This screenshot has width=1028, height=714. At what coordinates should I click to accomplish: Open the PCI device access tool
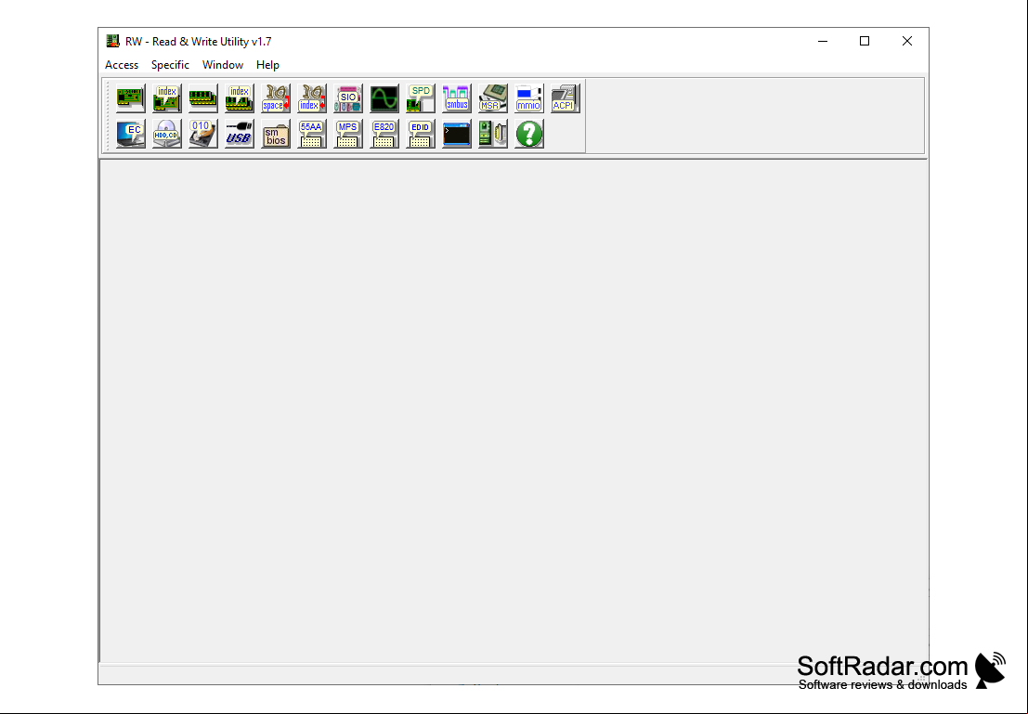(130, 98)
